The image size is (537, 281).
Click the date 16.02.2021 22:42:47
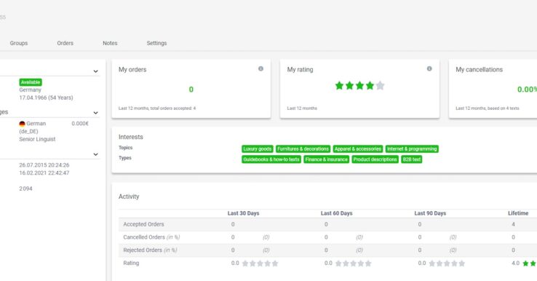44,173
